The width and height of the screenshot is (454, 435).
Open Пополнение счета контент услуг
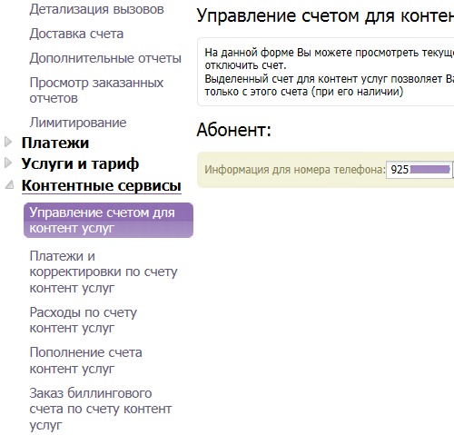click(x=85, y=361)
